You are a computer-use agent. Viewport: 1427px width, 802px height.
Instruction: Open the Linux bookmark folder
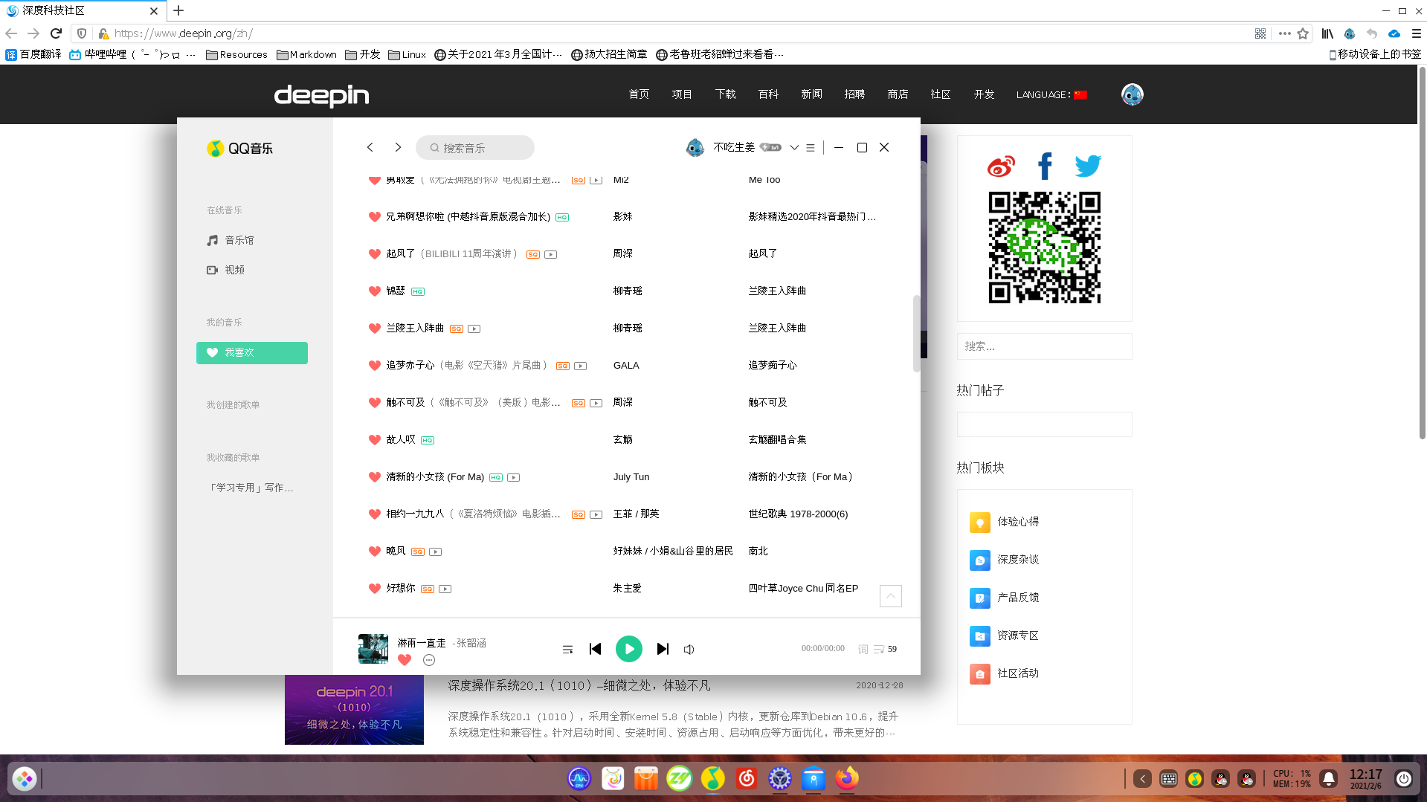pyautogui.click(x=407, y=54)
